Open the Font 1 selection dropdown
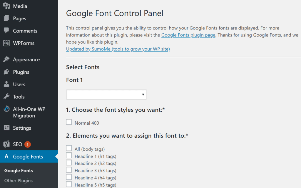Screen dimensions: 301x188 [x=106, y=94]
